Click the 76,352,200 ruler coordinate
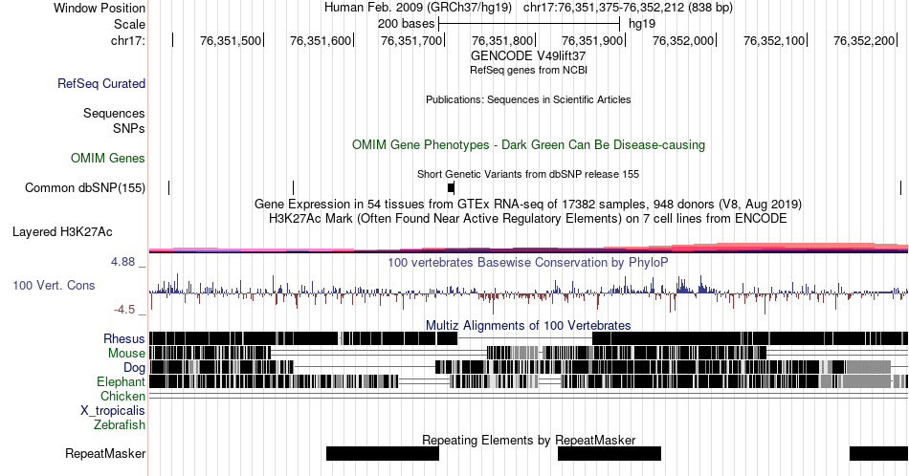Screen dimensions: 909x476 pyautogui.click(x=864, y=40)
